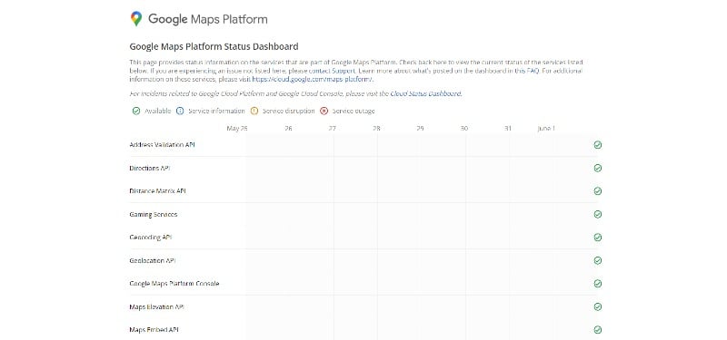The image size is (727, 340).
Task: Click the 28 date column header
Action: coord(376,129)
